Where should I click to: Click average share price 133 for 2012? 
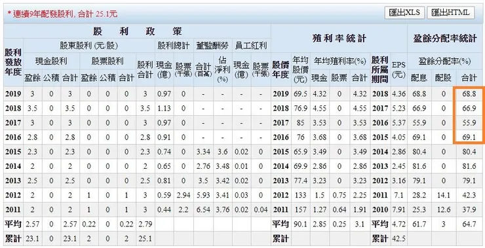(301, 195)
